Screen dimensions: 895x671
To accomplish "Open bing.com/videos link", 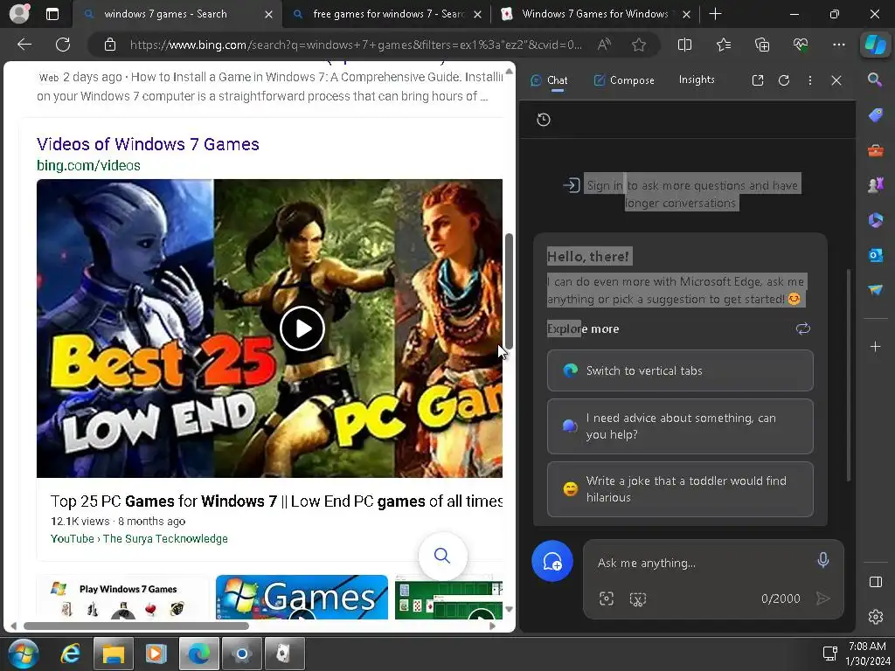I will point(88,165).
